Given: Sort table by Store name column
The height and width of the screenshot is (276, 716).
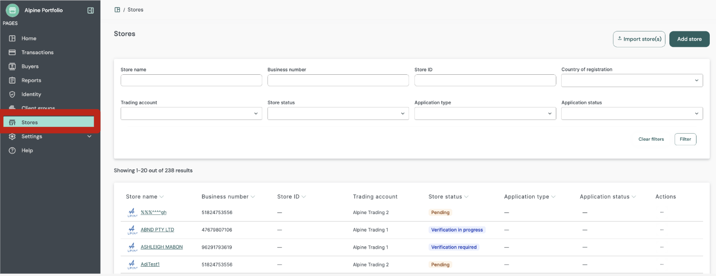Looking at the screenshot, I should click(145, 197).
